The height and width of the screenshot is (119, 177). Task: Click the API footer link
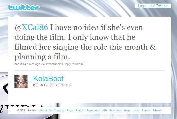coord(104,111)
